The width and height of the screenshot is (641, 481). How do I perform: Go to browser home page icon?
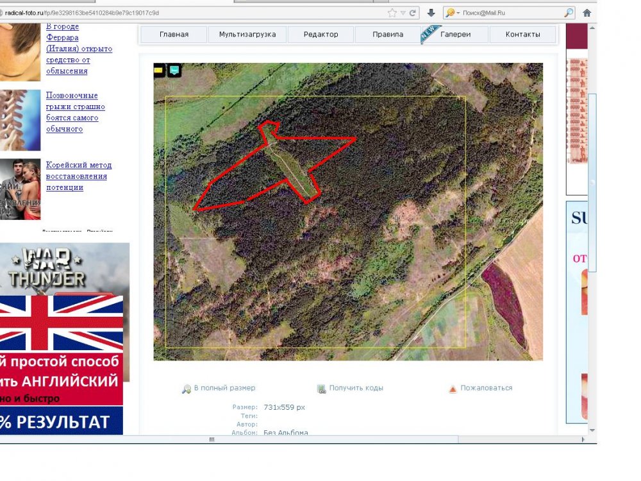pyautogui.click(x=587, y=13)
